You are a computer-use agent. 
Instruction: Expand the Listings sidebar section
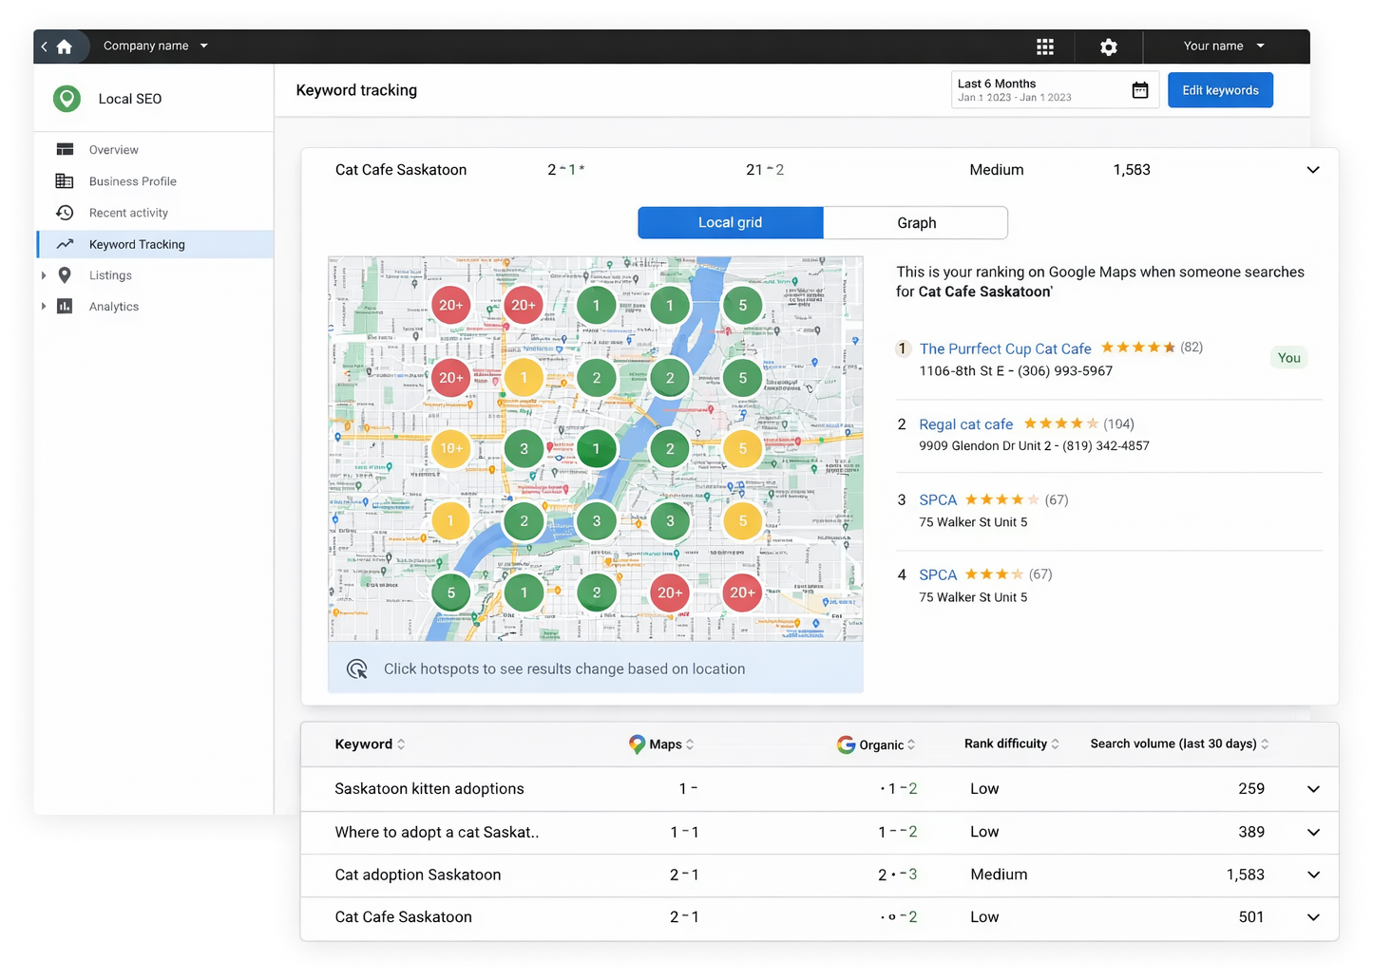coord(44,275)
